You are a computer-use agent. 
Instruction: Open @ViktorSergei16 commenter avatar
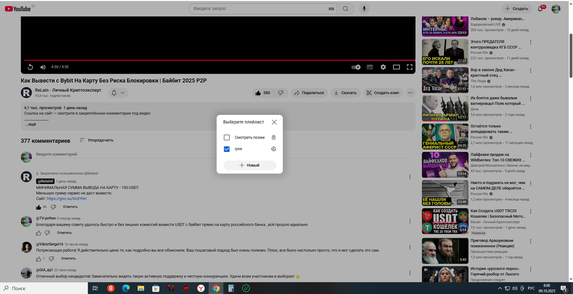click(x=26, y=247)
